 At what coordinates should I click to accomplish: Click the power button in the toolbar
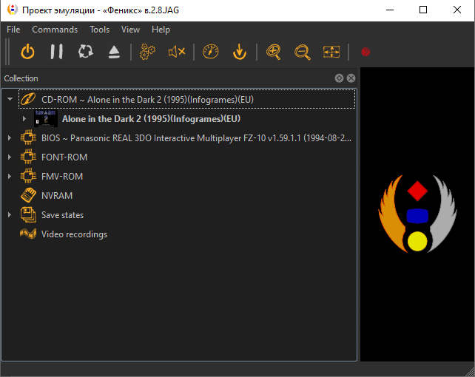27,52
